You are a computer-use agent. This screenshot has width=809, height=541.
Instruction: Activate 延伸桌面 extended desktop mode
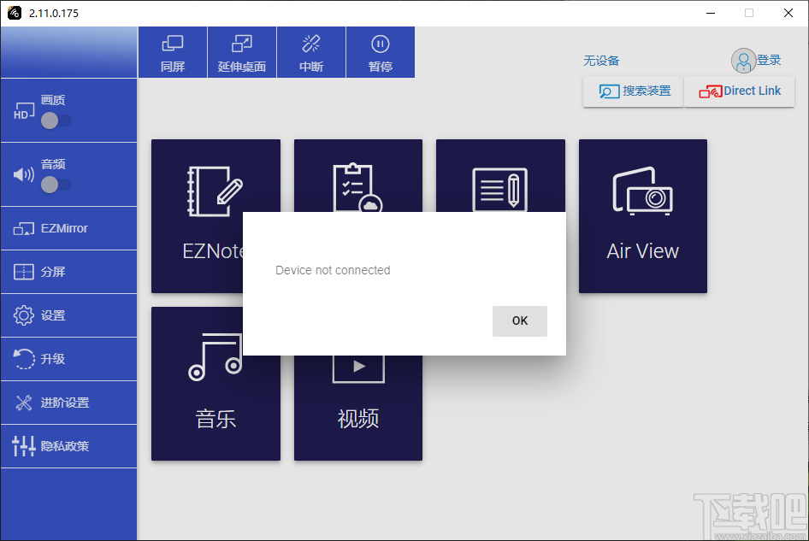[241, 51]
